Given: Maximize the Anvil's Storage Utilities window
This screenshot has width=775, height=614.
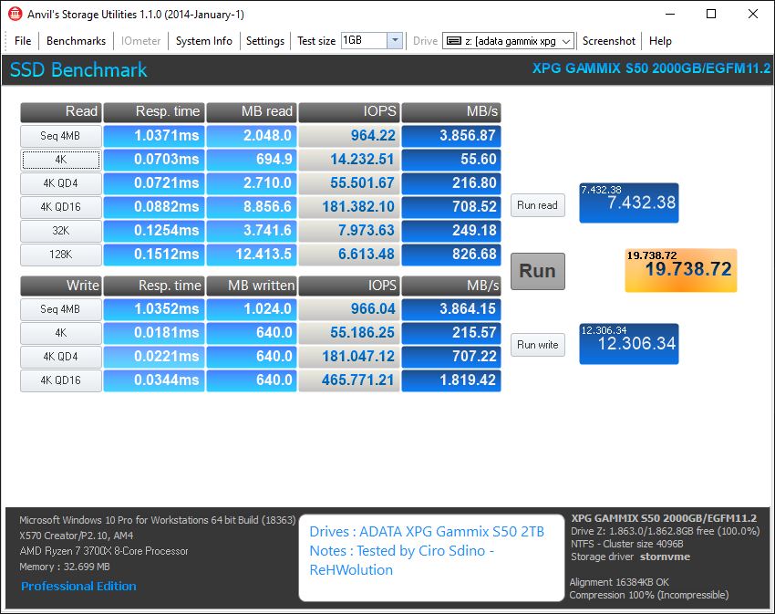Looking at the screenshot, I should click(x=711, y=14).
